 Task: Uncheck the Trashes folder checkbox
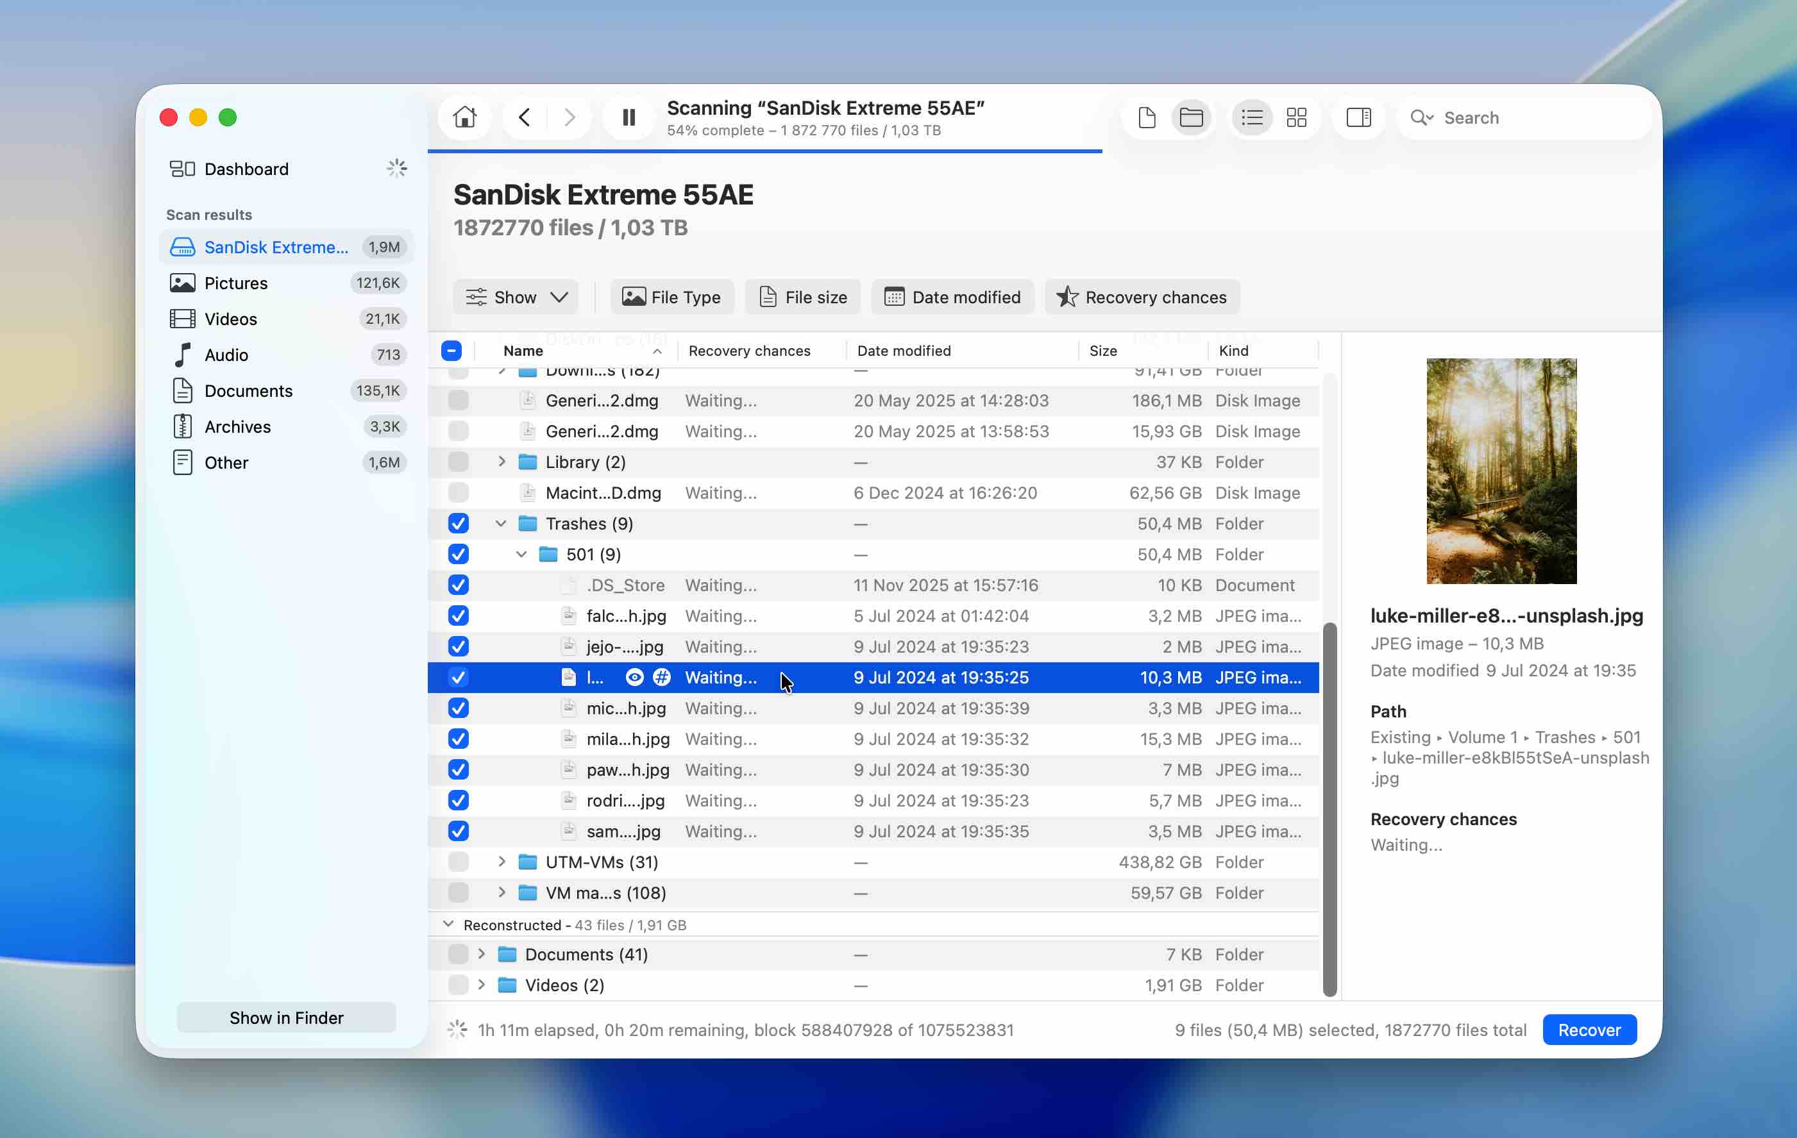tap(458, 523)
